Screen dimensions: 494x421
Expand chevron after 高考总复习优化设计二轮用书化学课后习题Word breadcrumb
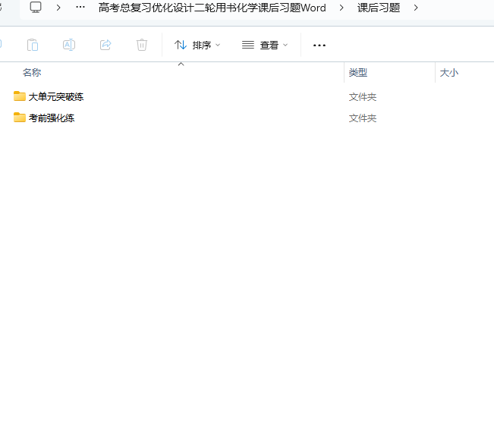(341, 8)
